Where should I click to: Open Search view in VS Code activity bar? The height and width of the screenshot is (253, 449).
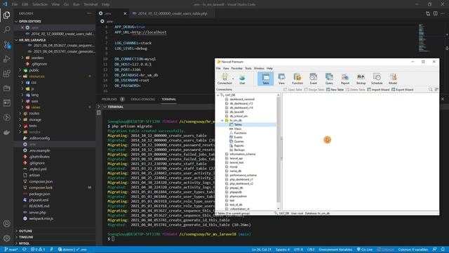tap(6, 30)
